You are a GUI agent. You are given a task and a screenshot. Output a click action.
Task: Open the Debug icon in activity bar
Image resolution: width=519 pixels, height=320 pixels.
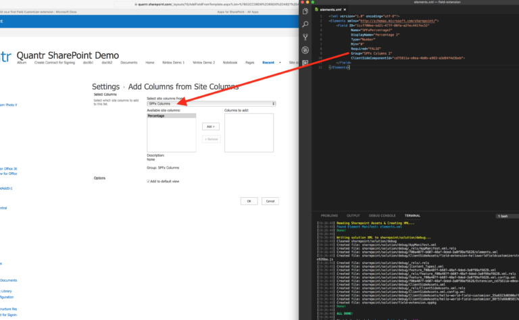click(x=305, y=50)
